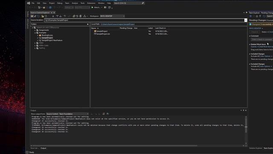Open the Edit menu
The width and height of the screenshot is (273, 154).
(x=38, y=3)
